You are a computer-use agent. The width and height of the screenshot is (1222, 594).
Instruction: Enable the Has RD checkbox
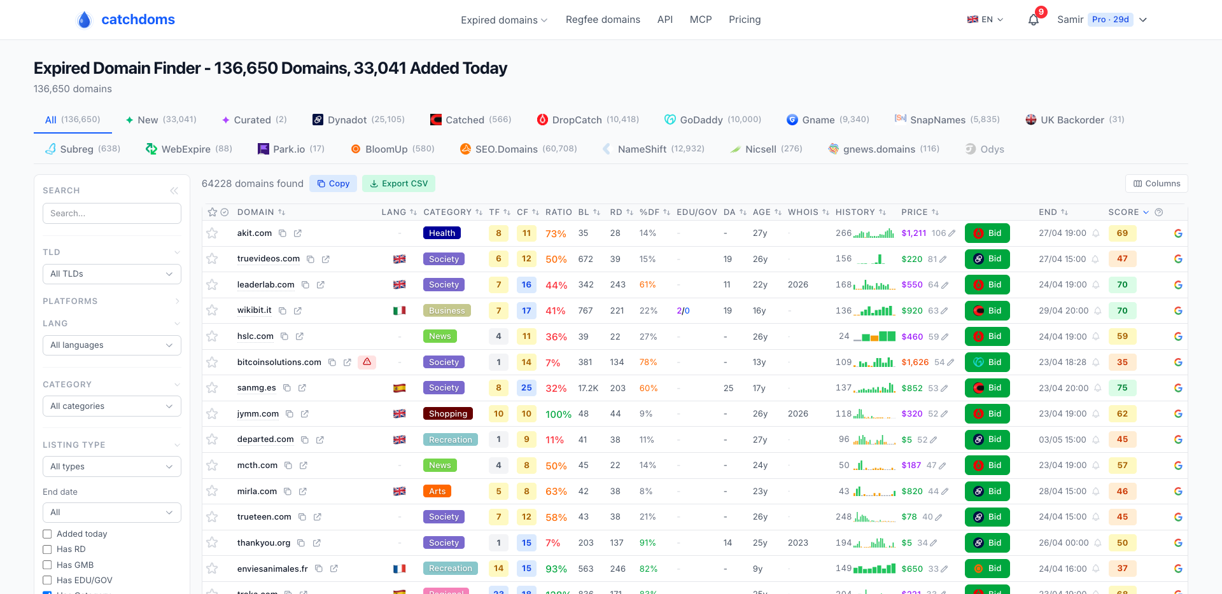click(47, 549)
